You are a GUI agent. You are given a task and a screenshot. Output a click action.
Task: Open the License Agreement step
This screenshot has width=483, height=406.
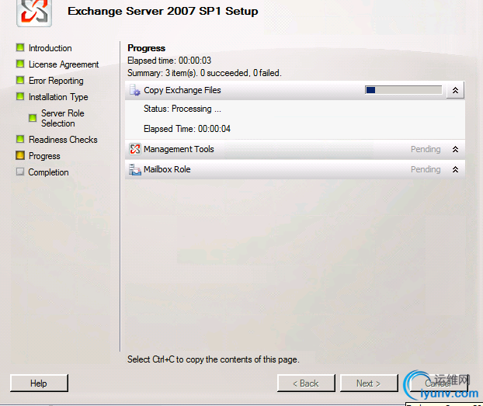[64, 64]
